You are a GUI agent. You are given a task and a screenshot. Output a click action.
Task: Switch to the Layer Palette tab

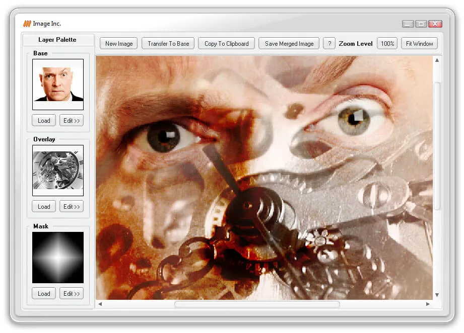click(x=58, y=40)
